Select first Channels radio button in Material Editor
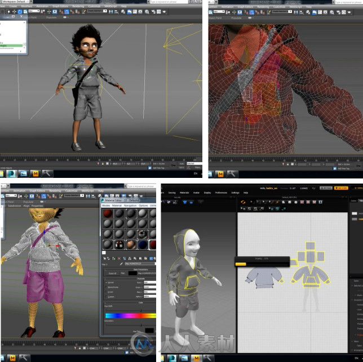The height and width of the screenshot is (362, 363). click(106, 283)
